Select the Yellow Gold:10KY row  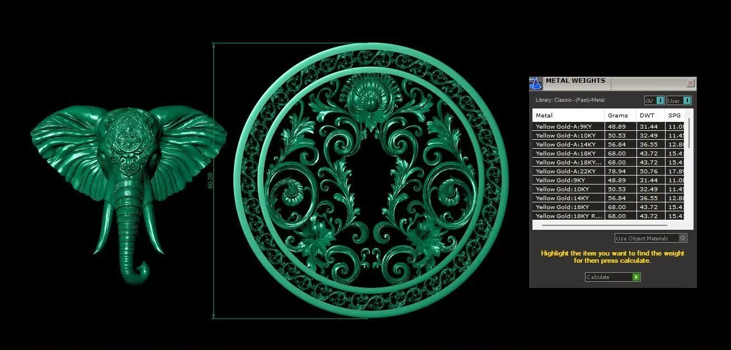point(609,189)
